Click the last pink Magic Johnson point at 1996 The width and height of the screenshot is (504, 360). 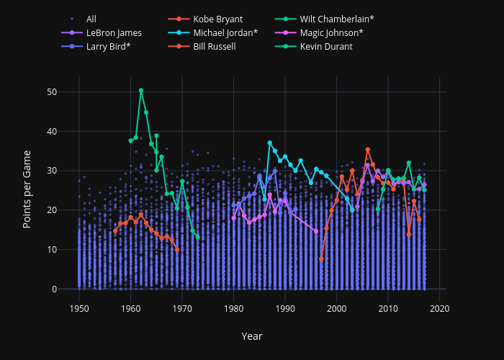tap(316, 231)
